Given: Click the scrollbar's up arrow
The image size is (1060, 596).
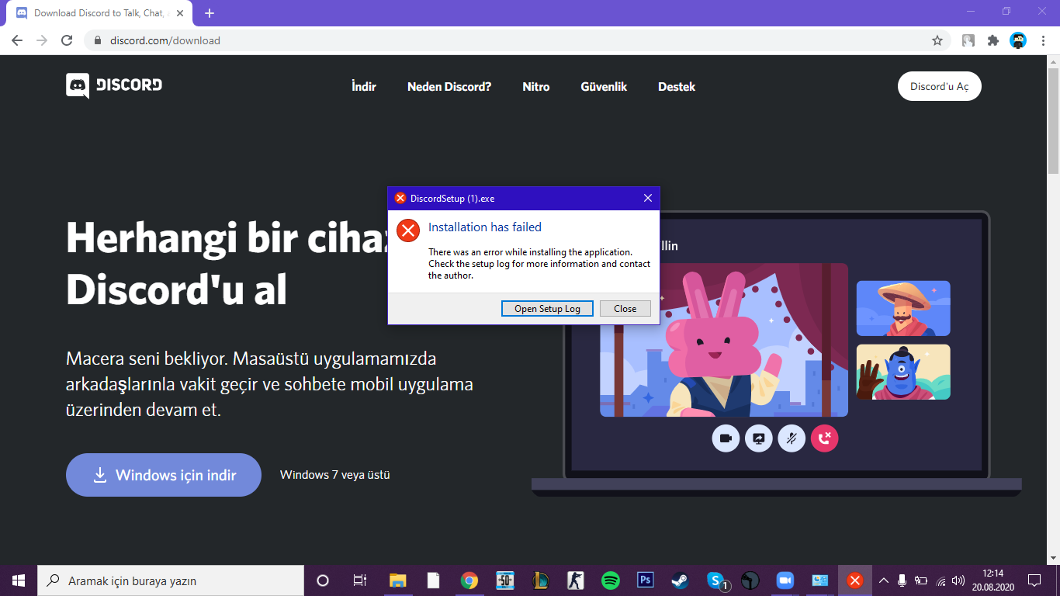Looking at the screenshot, I should pyautogui.click(x=1053, y=61).
